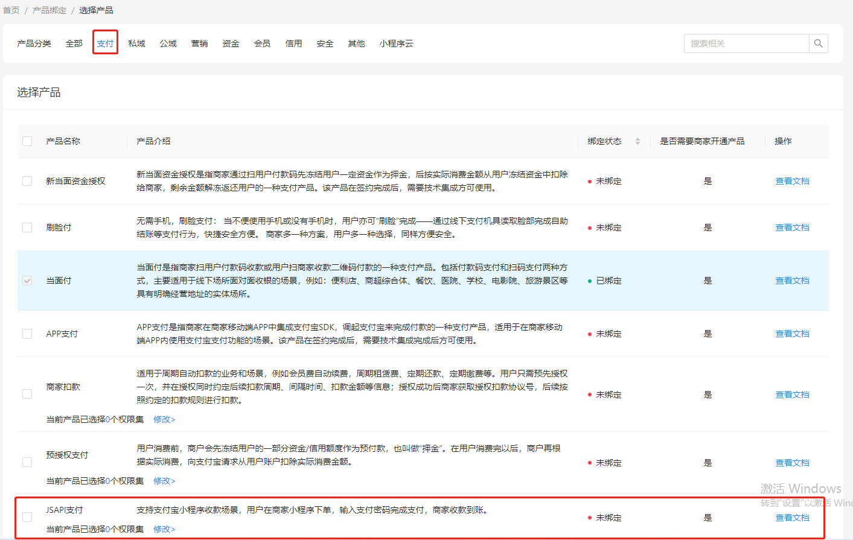The image size is (853, 540).
Task: Navigate to 产品绑定 breadcrumb link
Action: pos(50,10)
